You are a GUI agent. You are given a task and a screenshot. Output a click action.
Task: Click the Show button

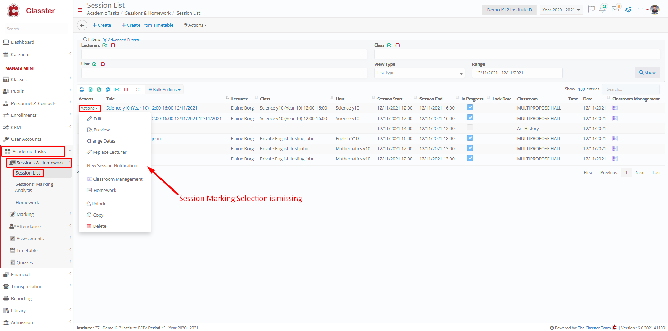(647, 72)
